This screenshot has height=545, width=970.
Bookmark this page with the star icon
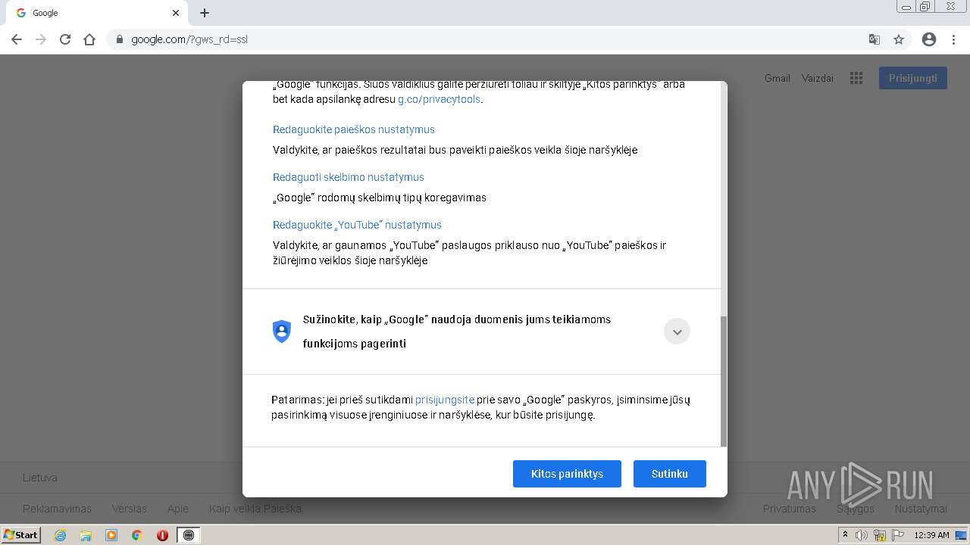pyautogui.click(x=899, y=39)
